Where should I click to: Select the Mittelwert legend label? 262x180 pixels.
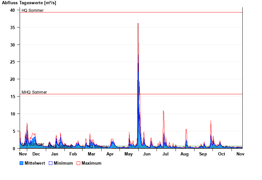tap(34, 163)
